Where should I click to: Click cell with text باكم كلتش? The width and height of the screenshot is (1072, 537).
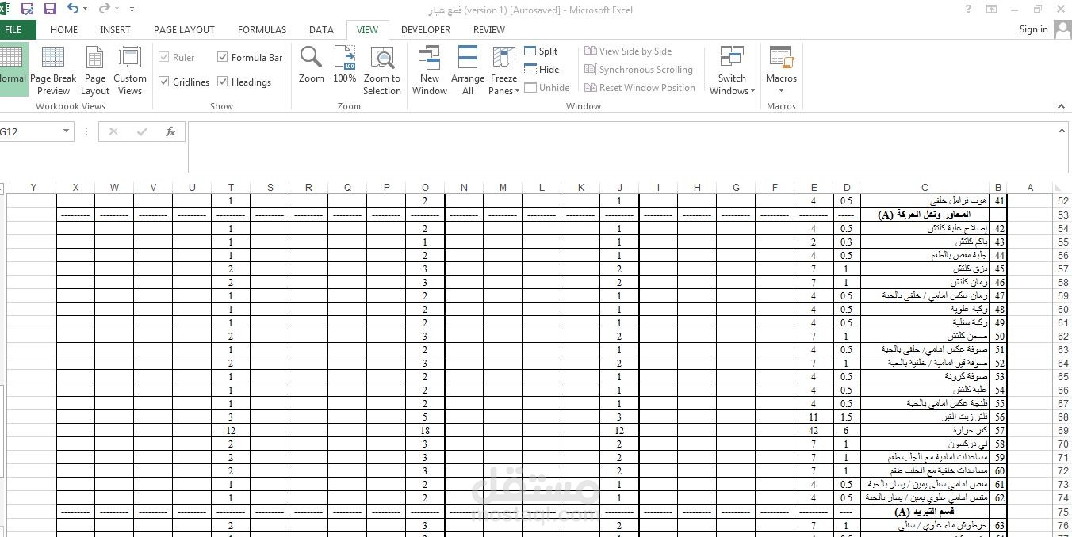point(925,242)
